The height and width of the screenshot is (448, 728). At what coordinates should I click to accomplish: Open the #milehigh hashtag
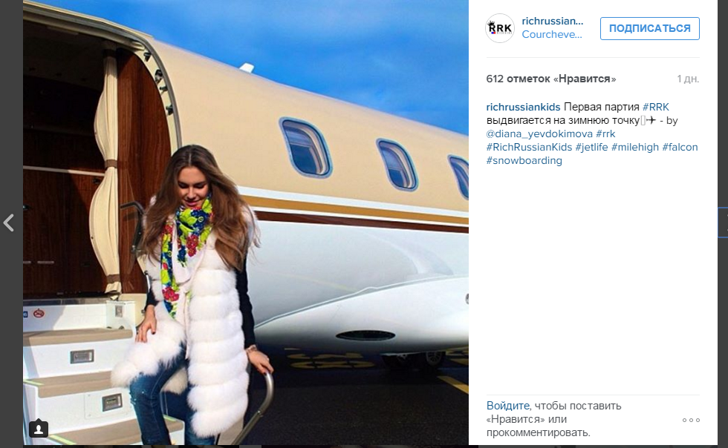tap(634, 148)
